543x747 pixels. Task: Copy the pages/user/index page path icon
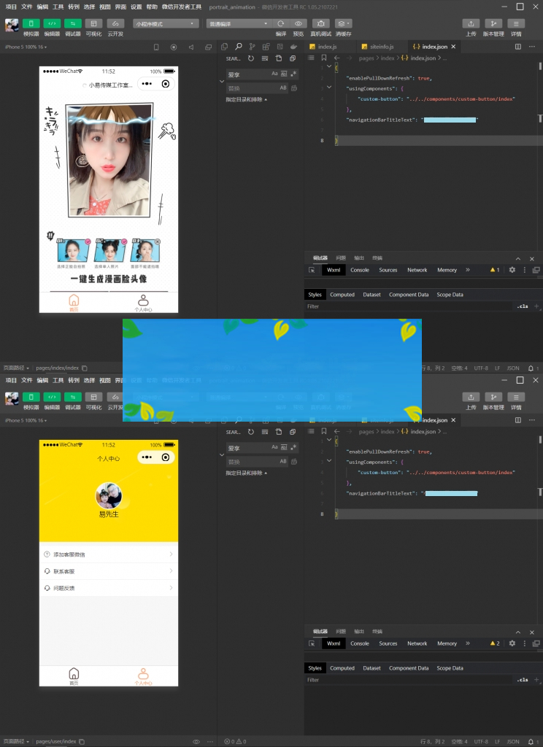click(84, 741)
